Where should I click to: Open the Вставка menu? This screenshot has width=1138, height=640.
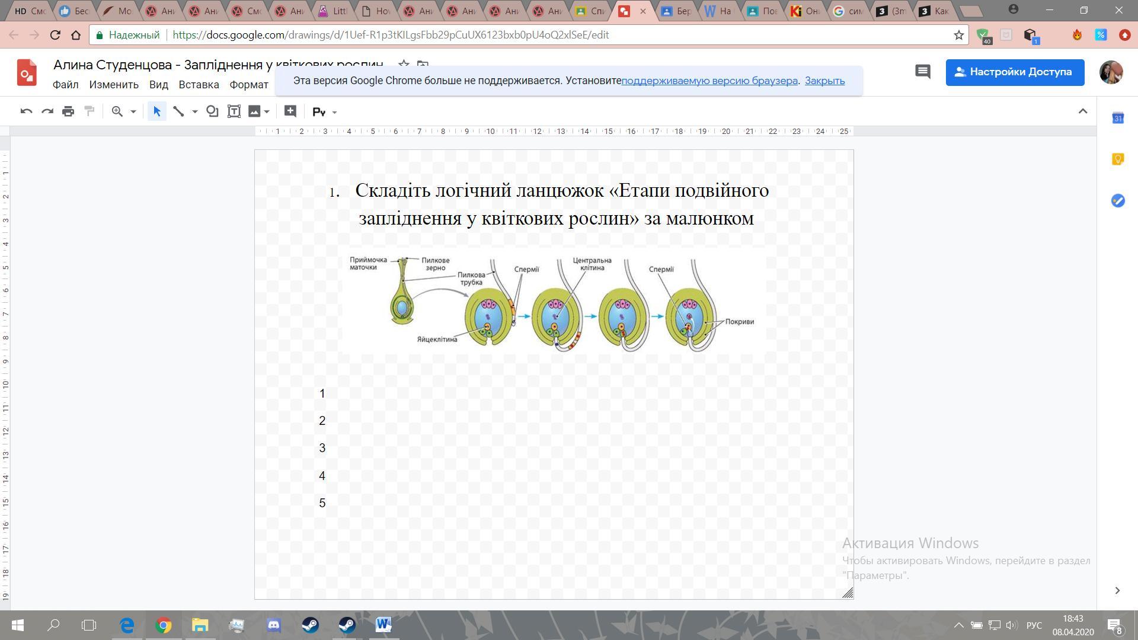[199, 85]
